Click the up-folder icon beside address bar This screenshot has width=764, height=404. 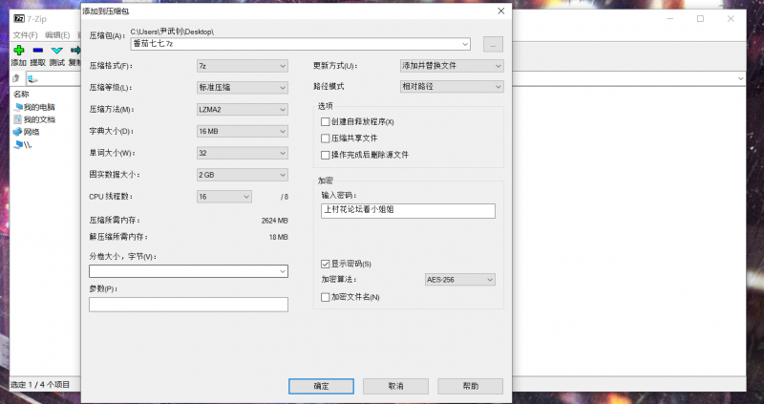(x=15, y=78)
